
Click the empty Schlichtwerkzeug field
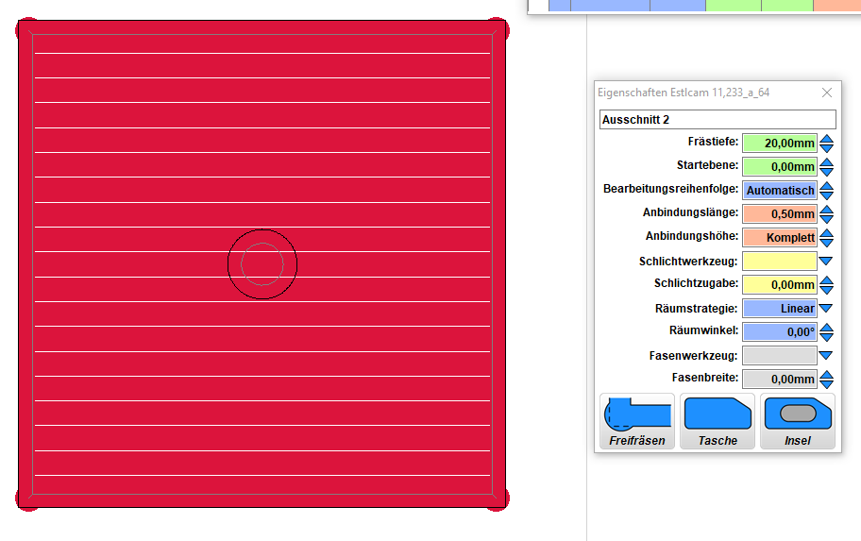(x=779, y=261)
